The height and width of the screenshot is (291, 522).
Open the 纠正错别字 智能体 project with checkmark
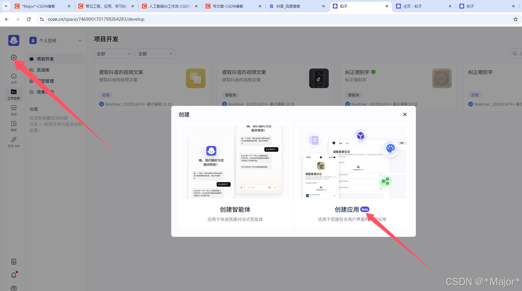357,72
